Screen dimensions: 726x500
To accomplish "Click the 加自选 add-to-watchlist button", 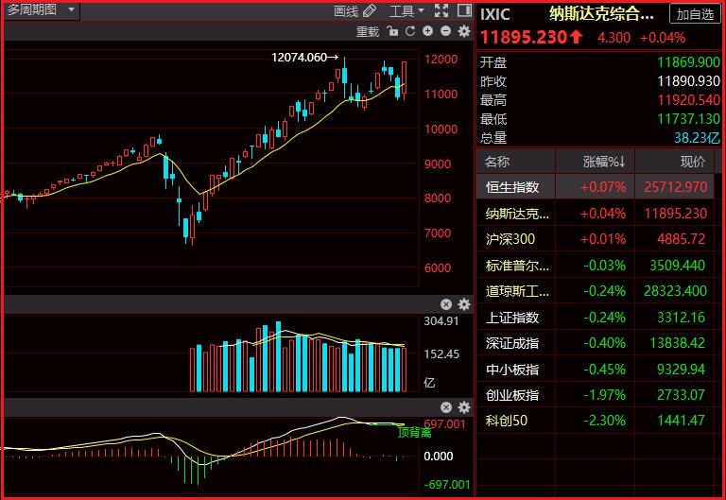I will (x=695, y=14).
